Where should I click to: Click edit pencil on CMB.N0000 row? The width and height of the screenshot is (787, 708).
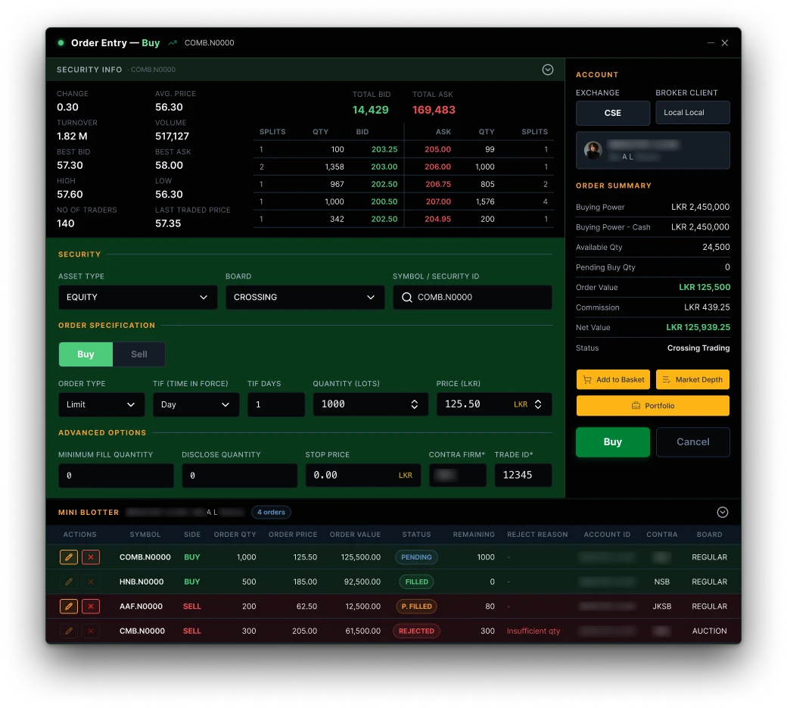pos(69,631)
